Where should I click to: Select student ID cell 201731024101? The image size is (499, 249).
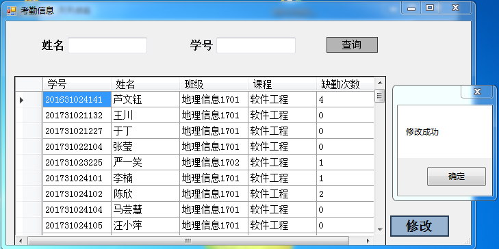[x=77, y=178]
